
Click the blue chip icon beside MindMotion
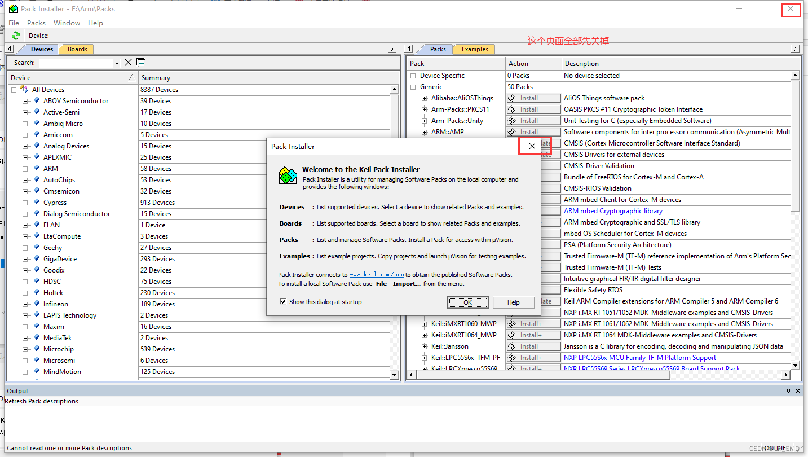[x=37, y=371]
